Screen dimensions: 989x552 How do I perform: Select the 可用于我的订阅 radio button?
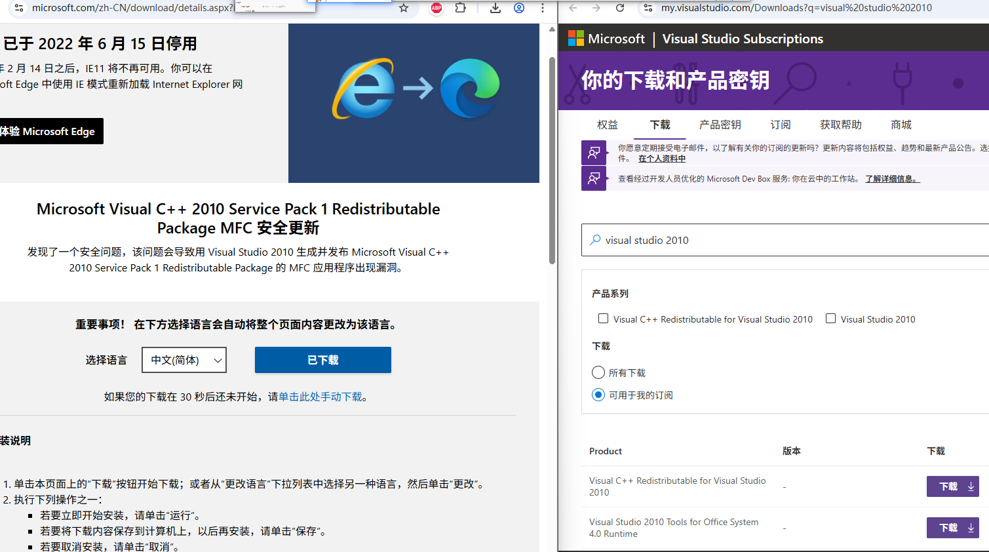click(x=598, y=395)
